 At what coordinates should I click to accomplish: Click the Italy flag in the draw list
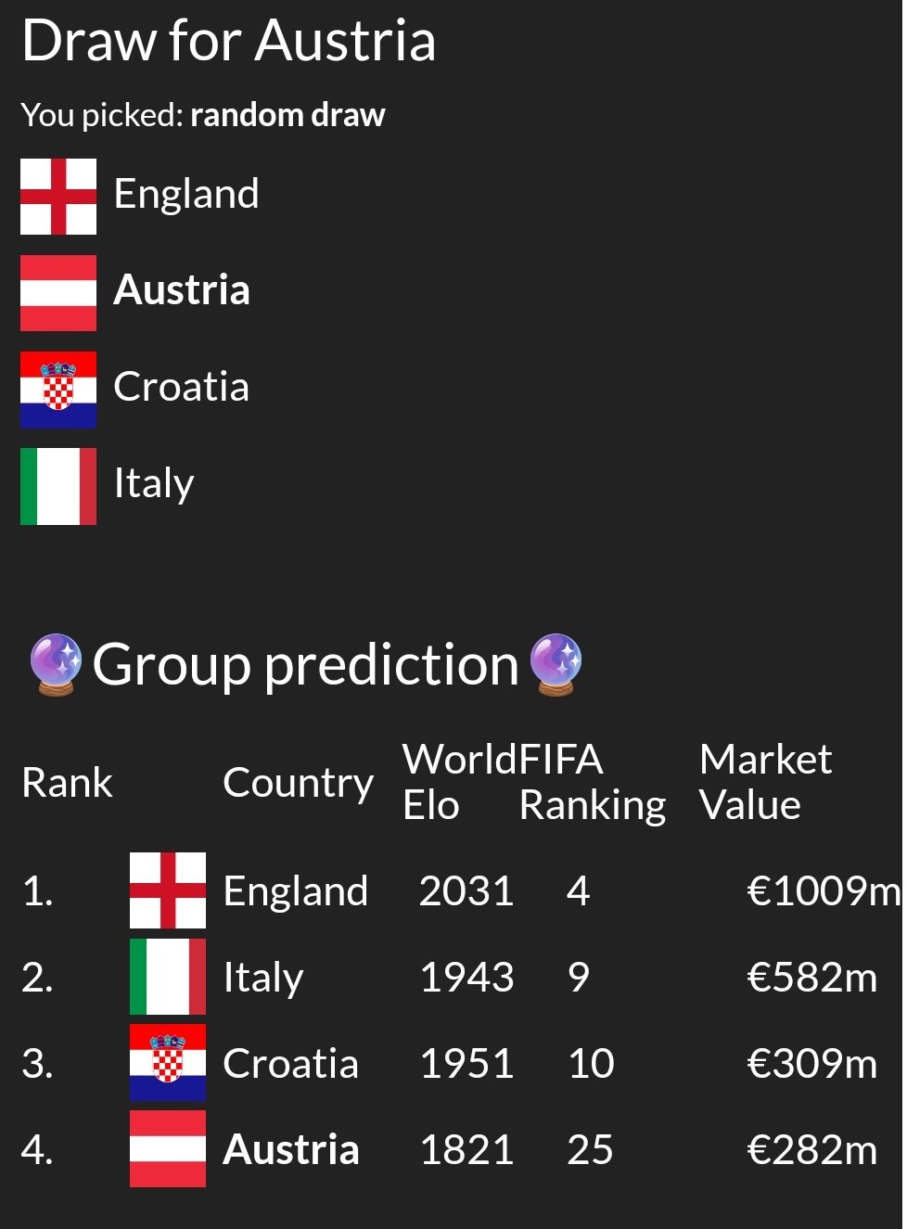coord(58,485)
